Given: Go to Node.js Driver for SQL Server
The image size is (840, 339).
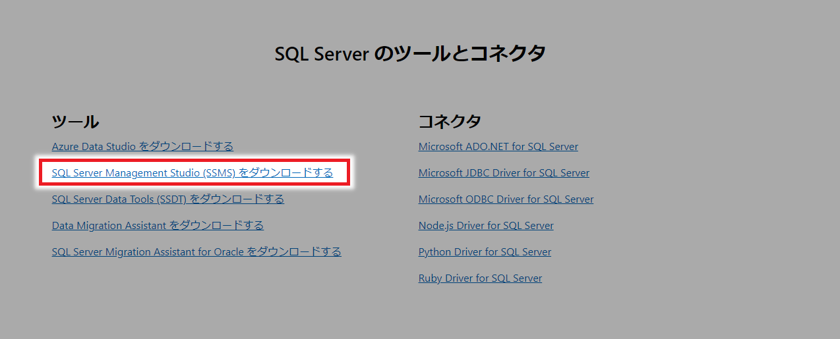Looking at the screenshot, I should pos(486,225).
